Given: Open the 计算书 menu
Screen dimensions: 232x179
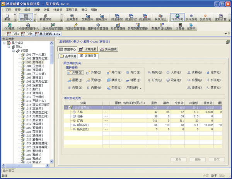Looking at the screenshot, I should click(x=58, y=10).
